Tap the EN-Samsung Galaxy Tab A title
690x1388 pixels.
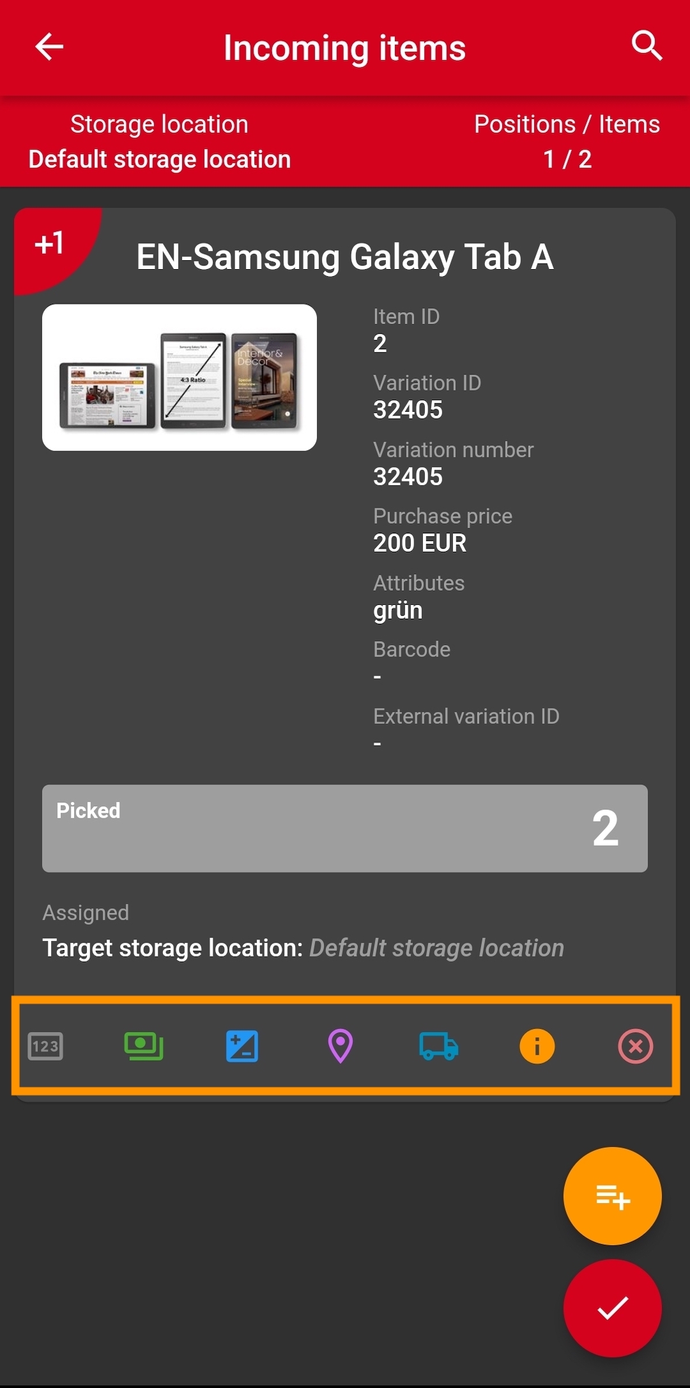(345, 257)
